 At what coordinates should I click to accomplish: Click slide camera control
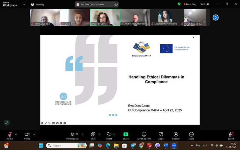(x=57, y=123)
